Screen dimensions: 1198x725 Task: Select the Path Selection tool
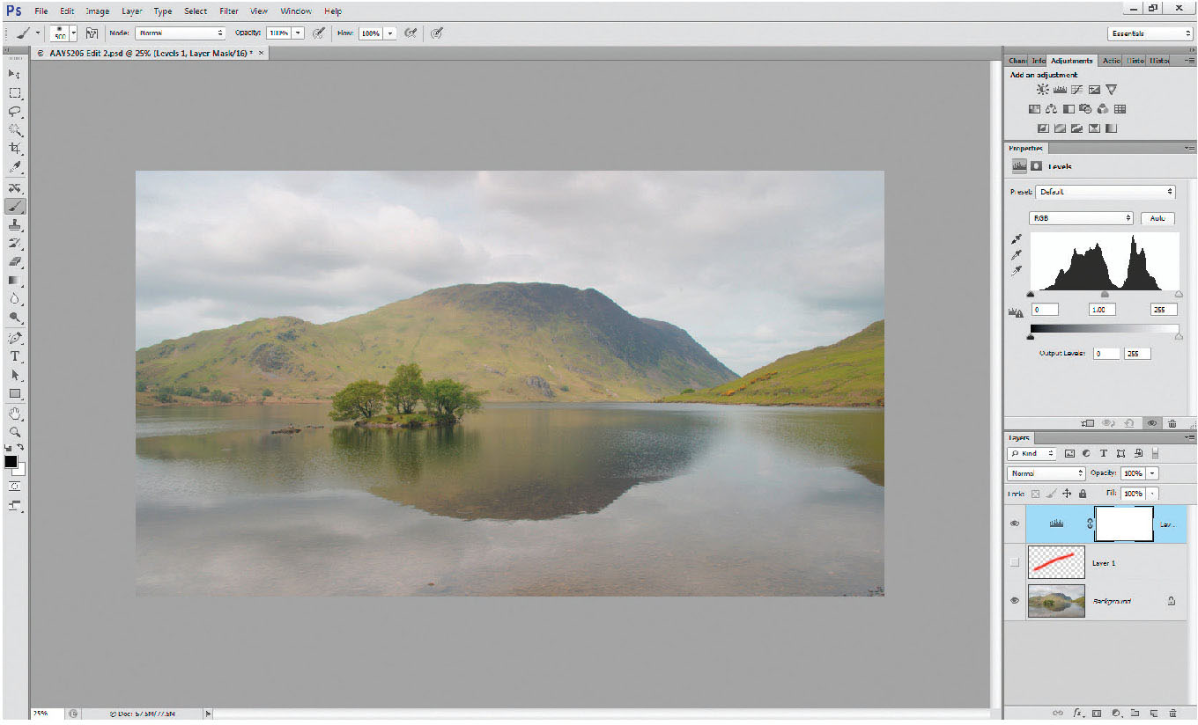pos(15,375)
